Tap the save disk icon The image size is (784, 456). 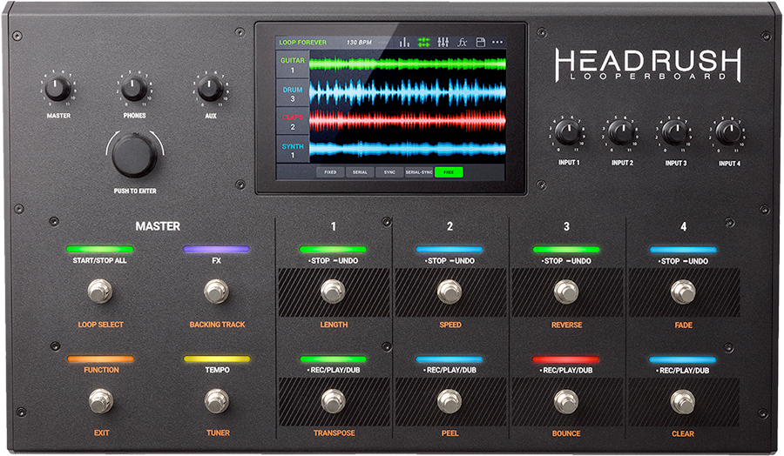coord(480,42)
